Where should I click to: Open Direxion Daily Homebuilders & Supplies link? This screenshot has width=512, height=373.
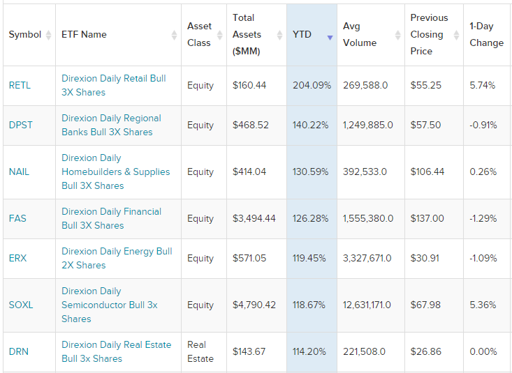(115, 172)
